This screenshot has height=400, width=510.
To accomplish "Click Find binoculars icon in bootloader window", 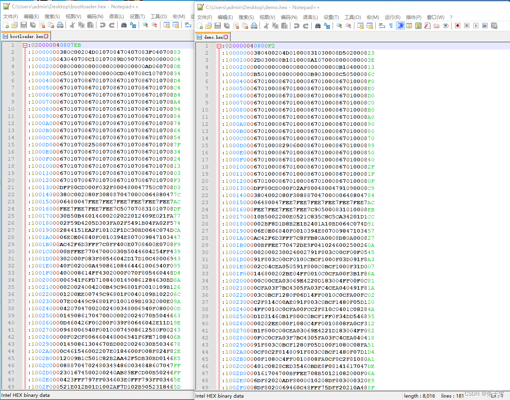I will (124, 25).
